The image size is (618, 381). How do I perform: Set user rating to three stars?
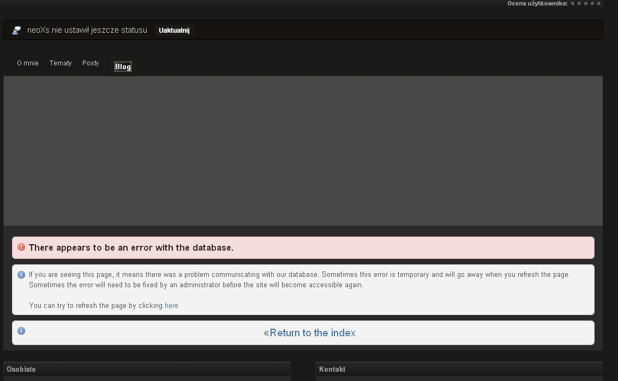[586, 3]
